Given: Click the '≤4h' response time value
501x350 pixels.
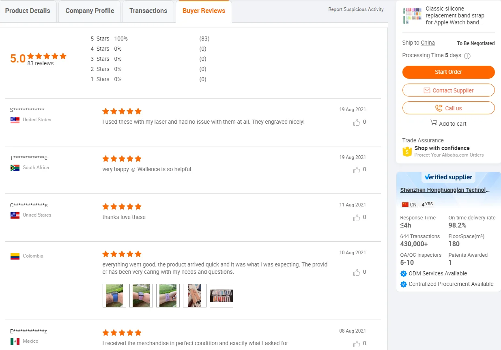Looking at the screenshot, I should point(406,225).
